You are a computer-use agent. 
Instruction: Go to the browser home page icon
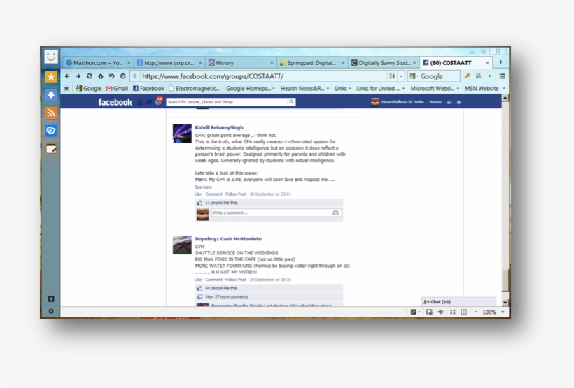pos(100,76)
